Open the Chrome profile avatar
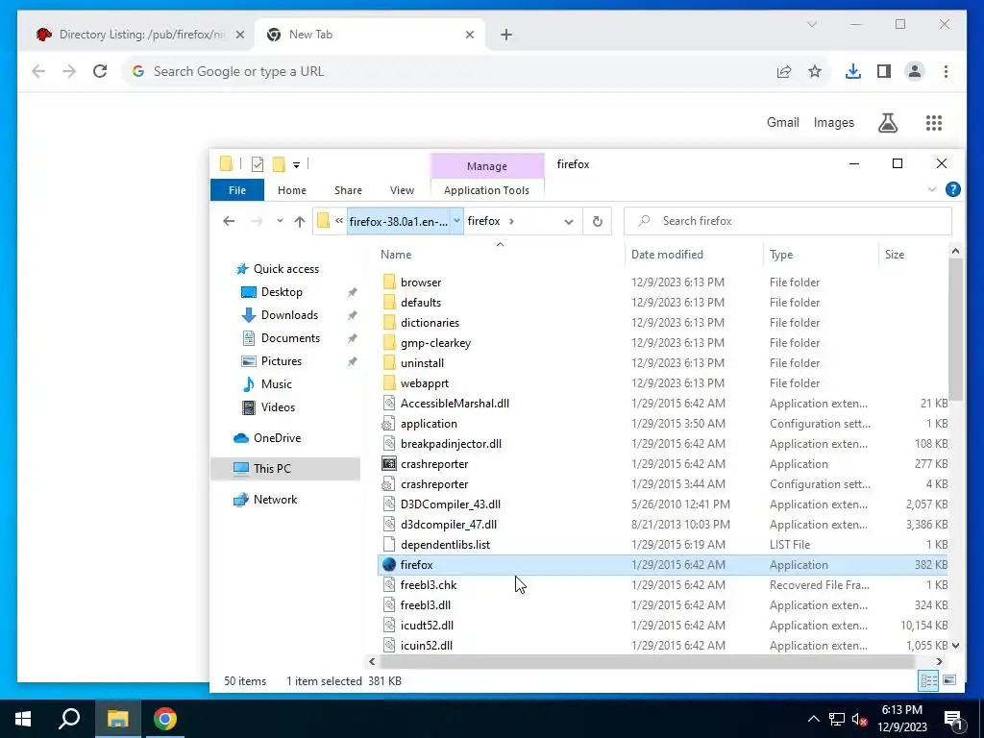Screen dimensions: 984x738 915,71
